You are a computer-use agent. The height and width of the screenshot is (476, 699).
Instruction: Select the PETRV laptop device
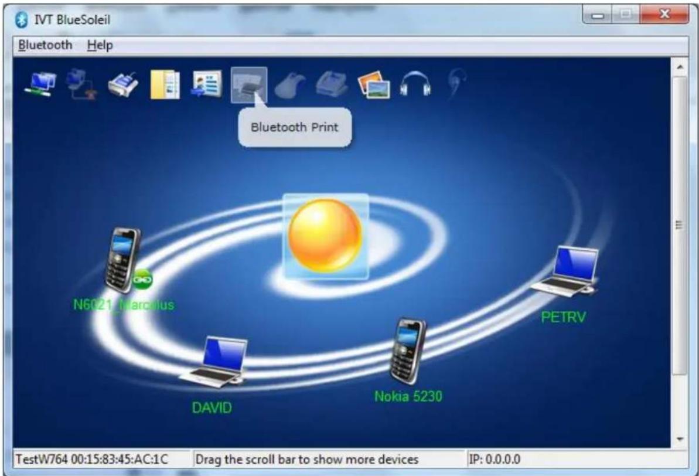click(565, 271)
